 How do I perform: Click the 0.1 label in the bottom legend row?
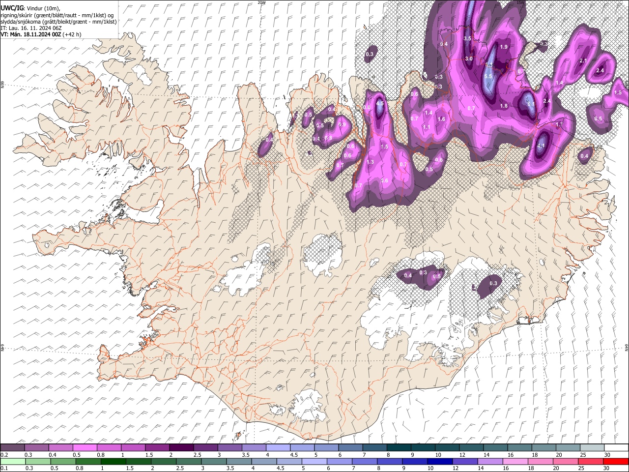(x=4, y=468)
